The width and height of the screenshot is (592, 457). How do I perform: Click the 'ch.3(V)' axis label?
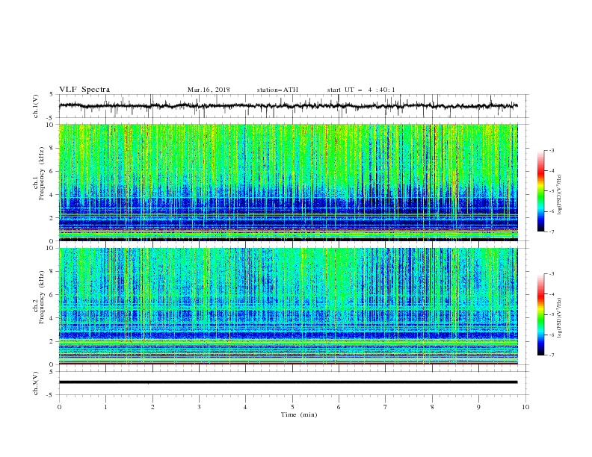coord(36,383)
